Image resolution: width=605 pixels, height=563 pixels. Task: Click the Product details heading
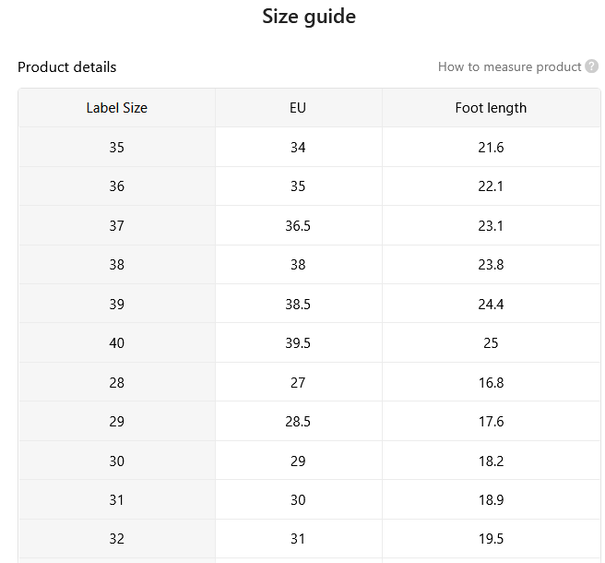(x=66, y=67)
